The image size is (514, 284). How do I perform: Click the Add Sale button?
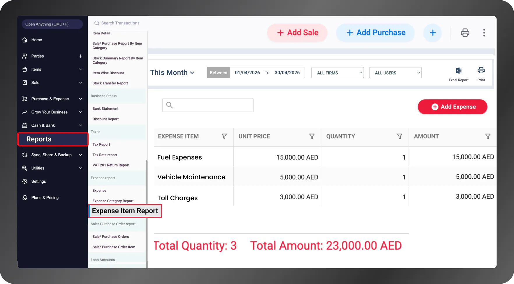(x=297, y=33)
